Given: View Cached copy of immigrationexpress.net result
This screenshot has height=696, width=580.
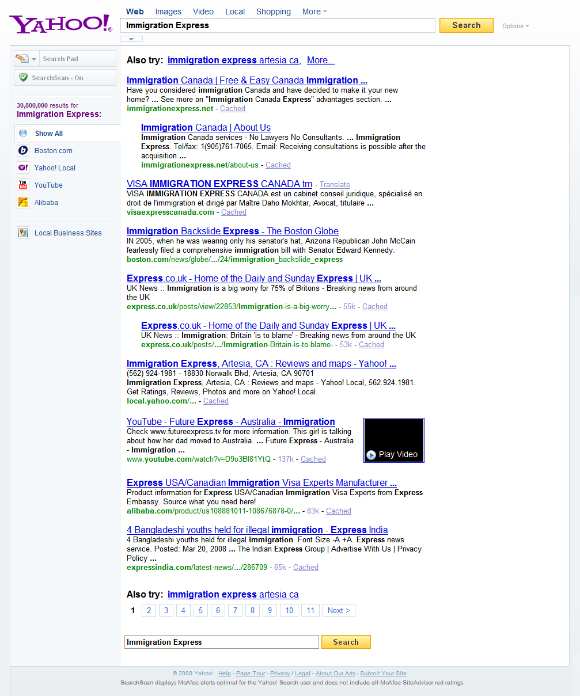Looking at the screenshot, I should 233,109.
